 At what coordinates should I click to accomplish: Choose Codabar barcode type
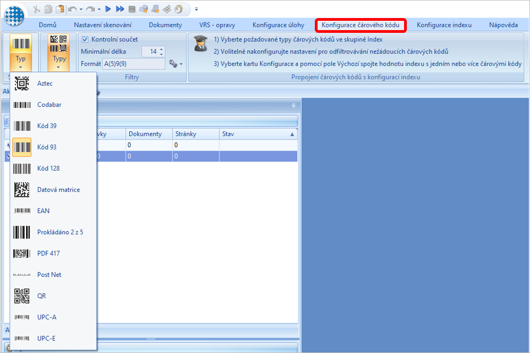tap(54, 105)
